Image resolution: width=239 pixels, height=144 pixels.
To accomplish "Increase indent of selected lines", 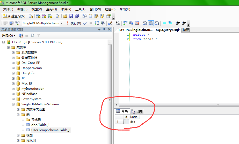I will click(x=184, y=23).
